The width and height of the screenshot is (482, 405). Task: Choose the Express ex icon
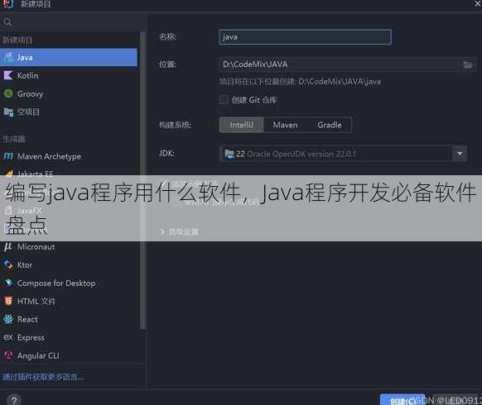pos(8,337)
